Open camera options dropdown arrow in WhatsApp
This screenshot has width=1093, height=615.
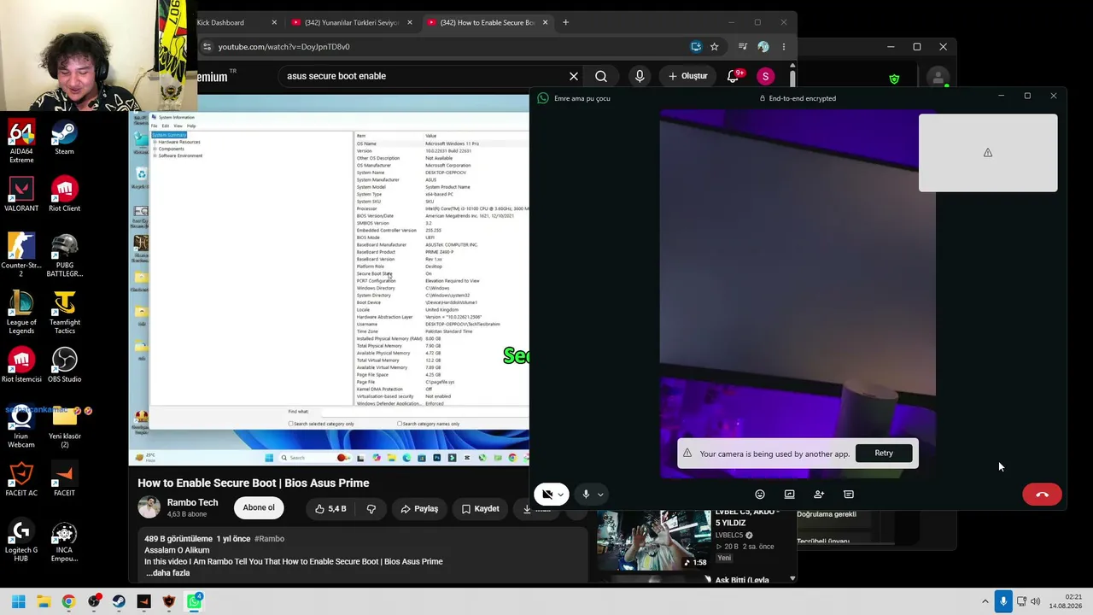pos(560,495)
